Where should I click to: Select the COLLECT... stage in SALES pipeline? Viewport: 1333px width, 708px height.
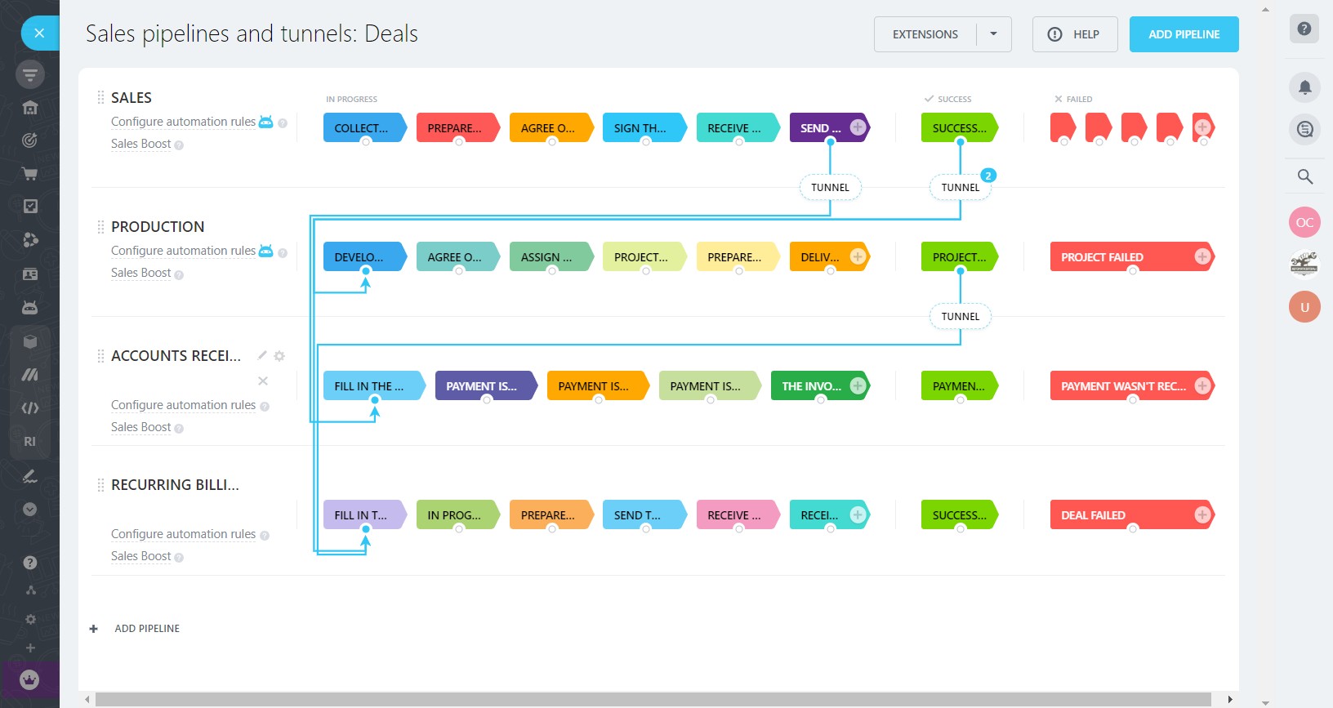pyautogui.click(x=361, y=128)
